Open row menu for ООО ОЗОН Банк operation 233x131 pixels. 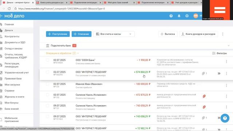(226, 61)
